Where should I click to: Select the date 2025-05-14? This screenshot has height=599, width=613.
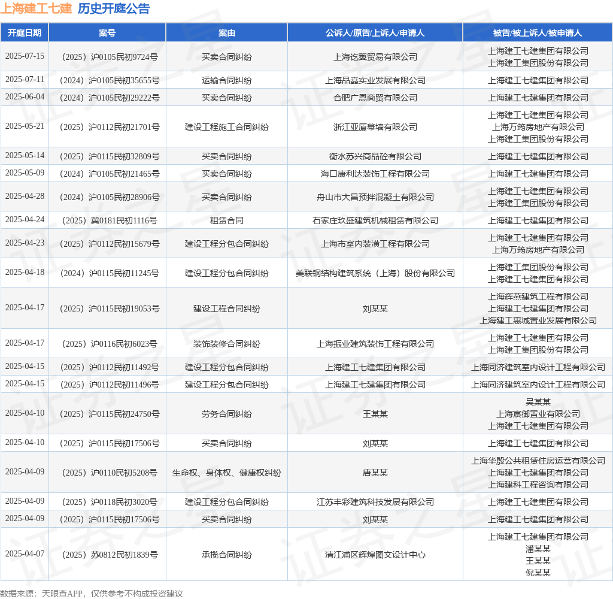point(25,155)
